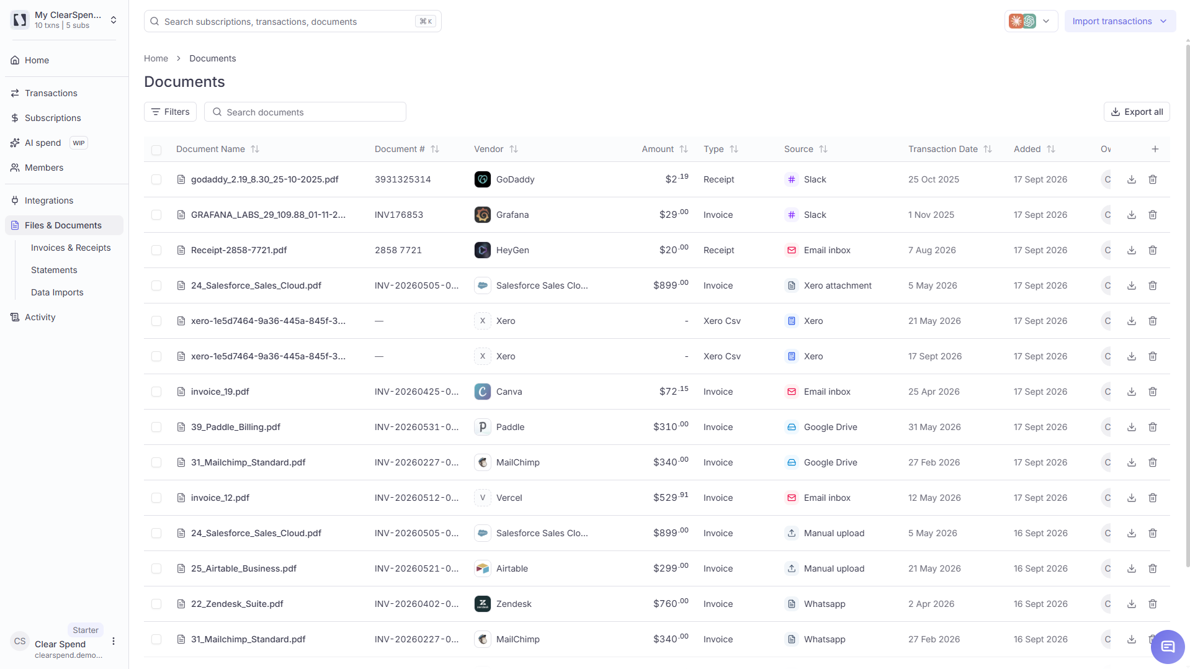Viewport: 1190px width, 669px height.
Task: Delete the GRAFANA_LABS document row
Action: tap(1153, 215)
